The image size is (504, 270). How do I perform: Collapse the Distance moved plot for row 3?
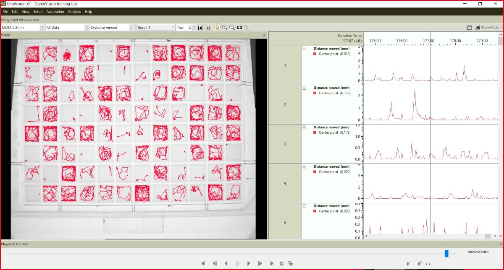pos(304,127)
